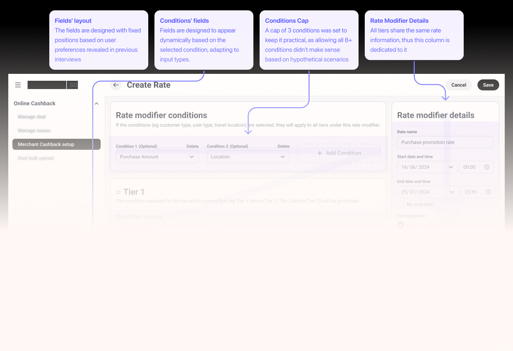Viewport: 513px width, 351px height.
Task: Click the plus icon in Add Condition
Action: point(320,153)
